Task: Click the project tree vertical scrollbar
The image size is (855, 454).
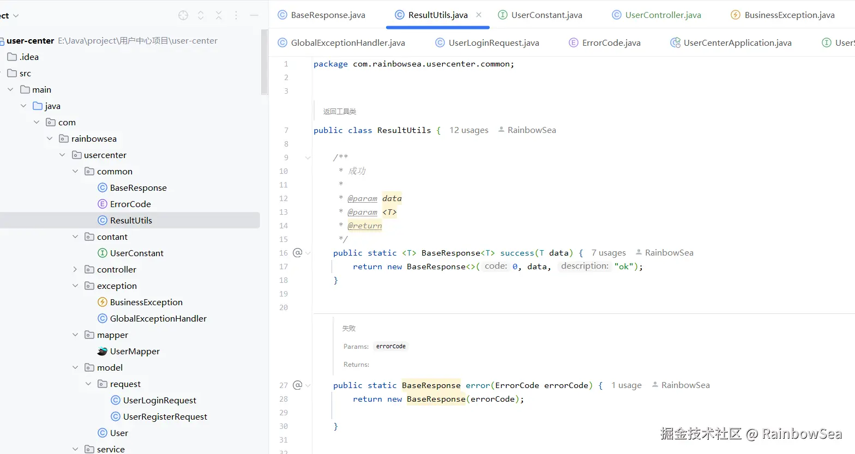Action: 264,63
